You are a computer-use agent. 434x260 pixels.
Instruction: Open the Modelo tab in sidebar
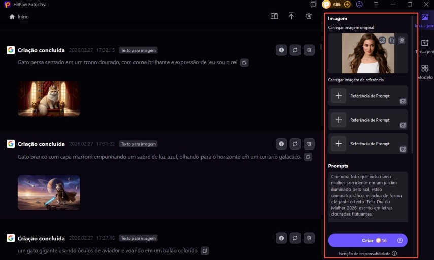425,71
